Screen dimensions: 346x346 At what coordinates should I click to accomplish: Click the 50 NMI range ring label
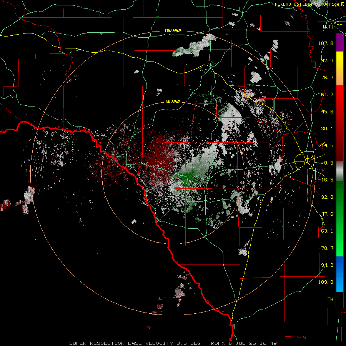pyautogui.click(x=173, y=101)
